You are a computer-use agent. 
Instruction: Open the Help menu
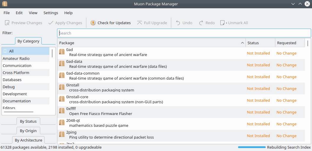(68, 13)
